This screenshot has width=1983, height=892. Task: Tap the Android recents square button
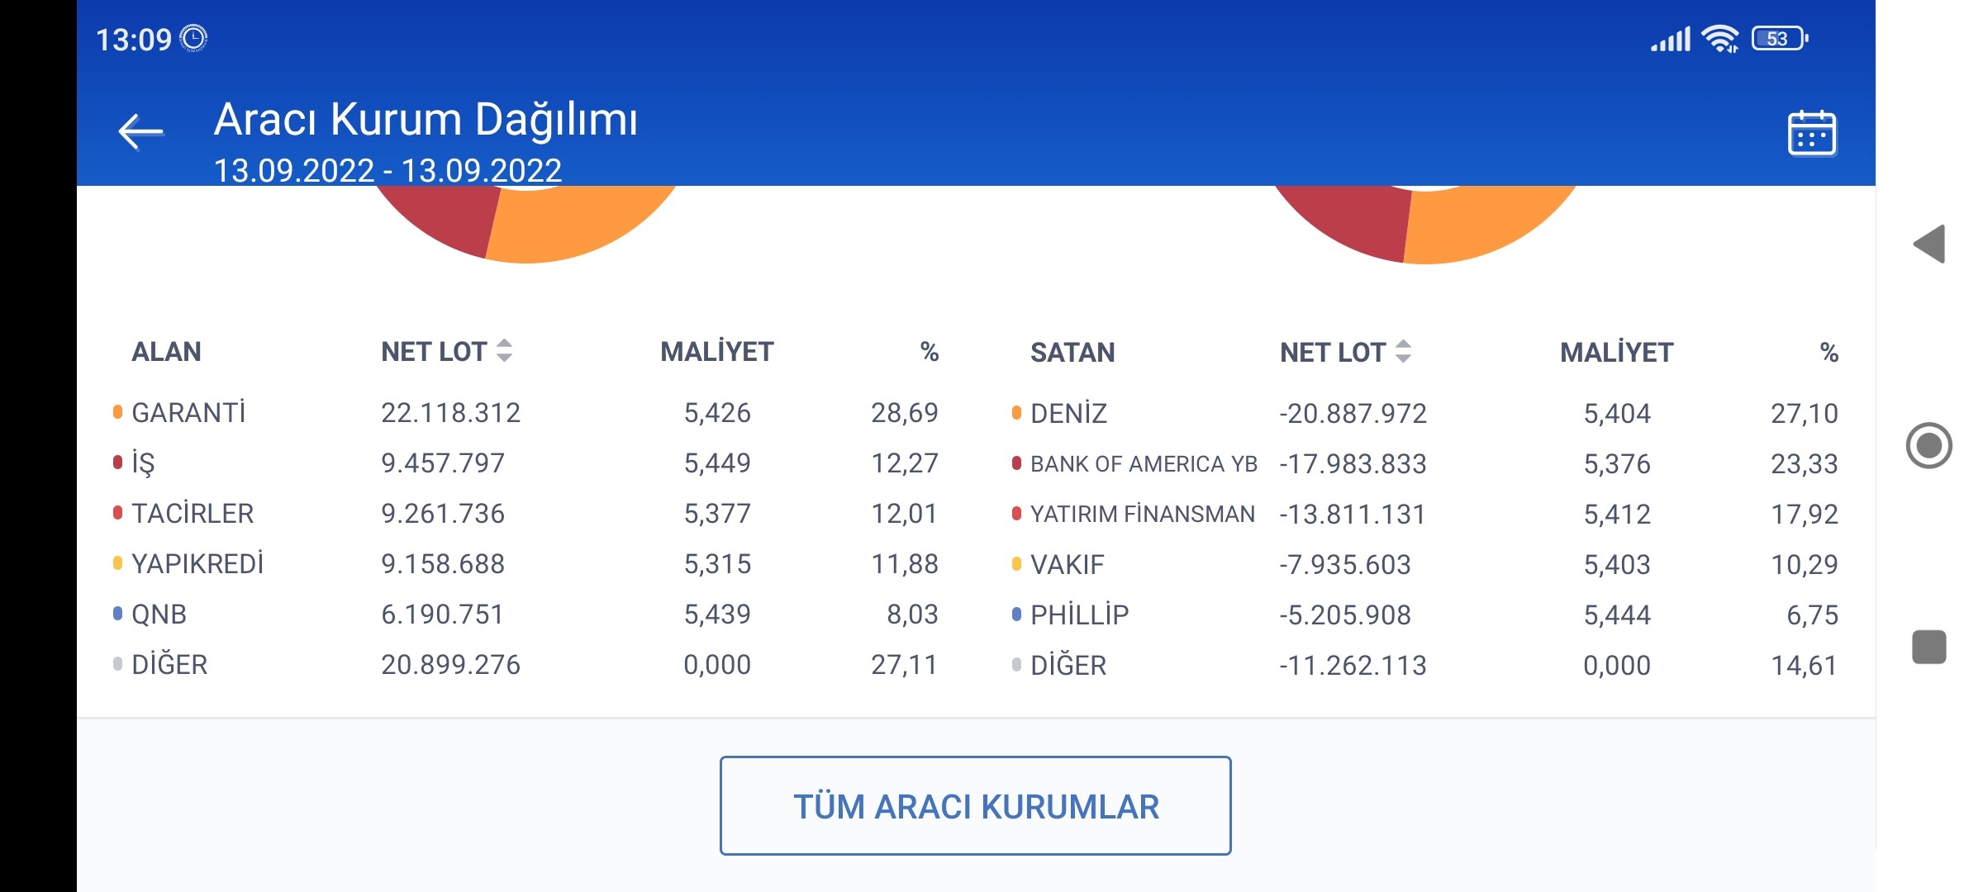tap(1929, 647)
